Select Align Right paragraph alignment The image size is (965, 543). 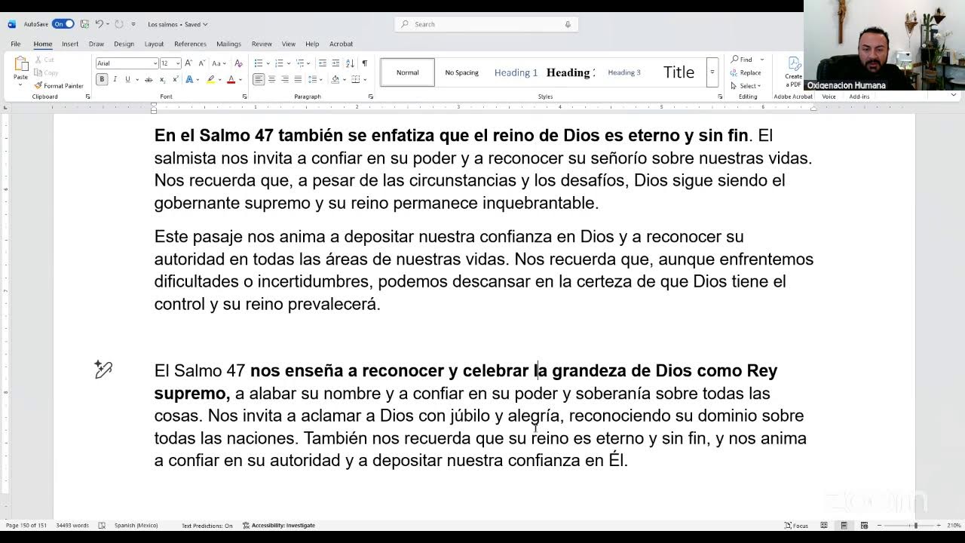tap(285, 79)
